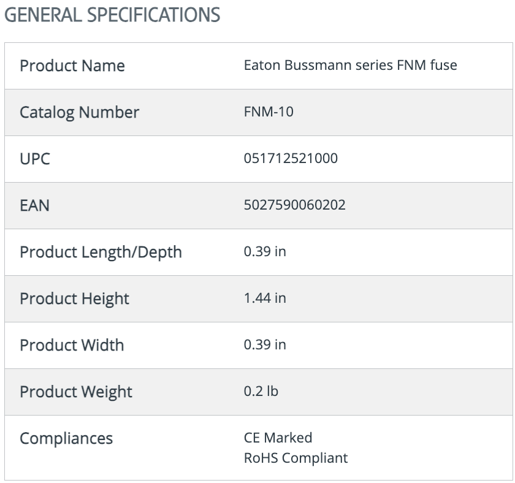Click the Product Weight label
This screenshot has height=483, width=515.
point(76,392)
